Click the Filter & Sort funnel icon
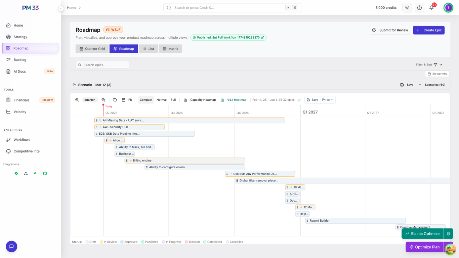This screenshot has height=258, width=459. tap(436, 64)
